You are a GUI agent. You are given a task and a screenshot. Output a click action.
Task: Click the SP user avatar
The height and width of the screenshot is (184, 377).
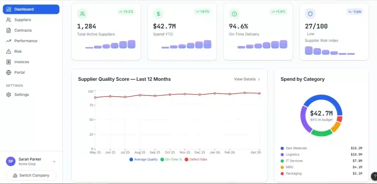(11, 161)
